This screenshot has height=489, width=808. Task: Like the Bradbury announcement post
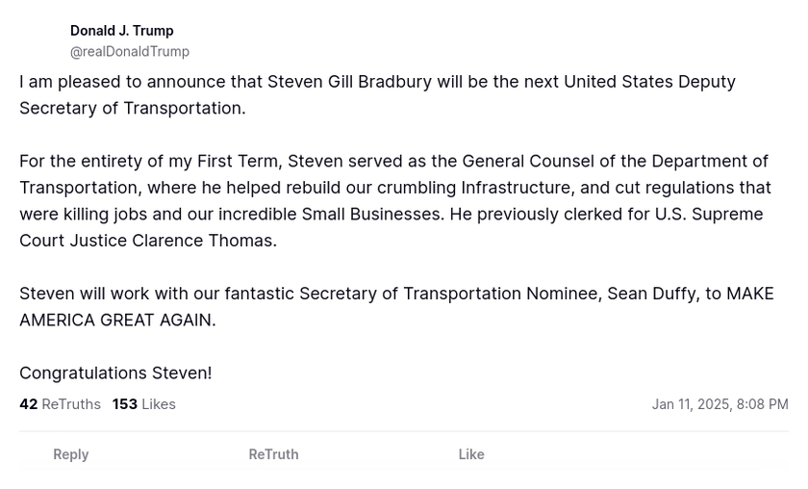tap(470, 454)
